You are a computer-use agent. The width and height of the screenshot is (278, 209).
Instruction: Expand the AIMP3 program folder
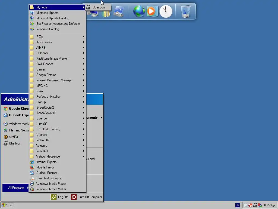click(58, 48)
